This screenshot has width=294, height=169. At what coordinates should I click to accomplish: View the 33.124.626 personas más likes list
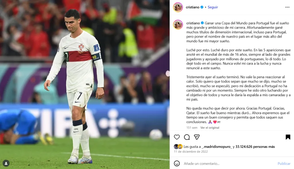pyautogui.click(x=255, y=147)
